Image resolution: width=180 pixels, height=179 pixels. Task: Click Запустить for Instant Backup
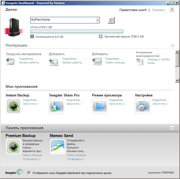(x=31, y=104)
